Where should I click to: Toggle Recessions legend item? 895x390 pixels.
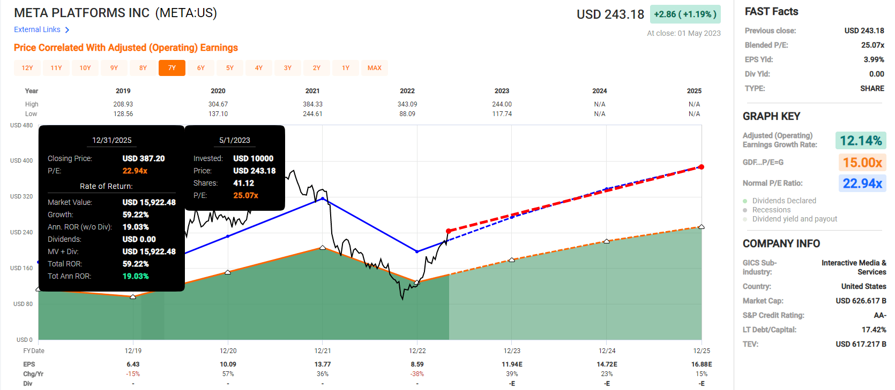pyautogui.click(x=771, y=210)
